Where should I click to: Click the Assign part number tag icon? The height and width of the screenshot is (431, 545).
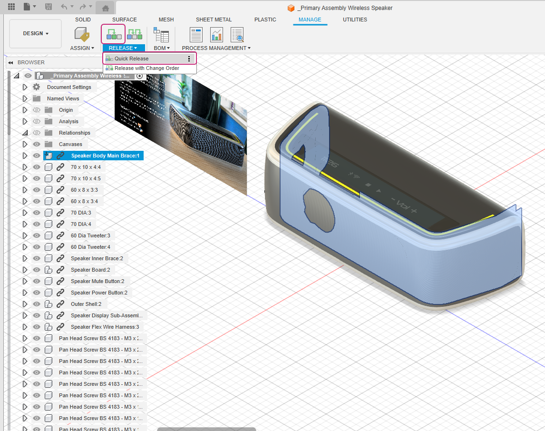[x=82, y=34]
